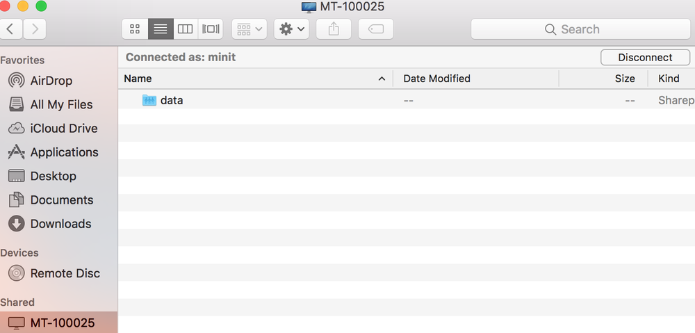
Task: Click the green zoom window button
Action: 41,6
